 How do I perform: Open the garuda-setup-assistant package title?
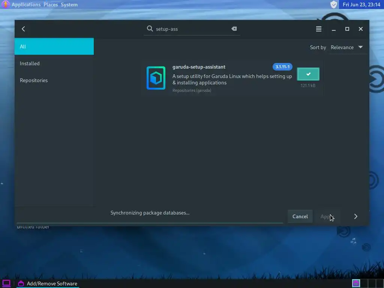pos(199,67)
